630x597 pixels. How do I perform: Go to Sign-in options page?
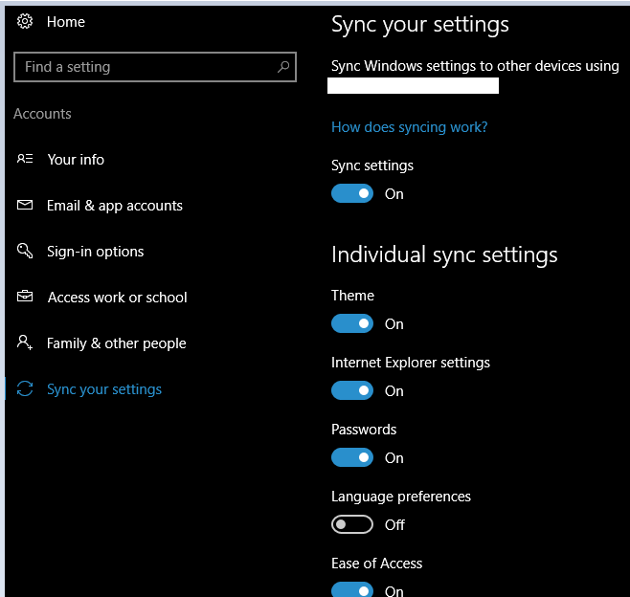click(95, 252)
